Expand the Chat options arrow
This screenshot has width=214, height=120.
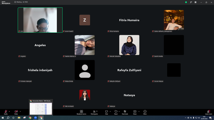coord(110,111)
